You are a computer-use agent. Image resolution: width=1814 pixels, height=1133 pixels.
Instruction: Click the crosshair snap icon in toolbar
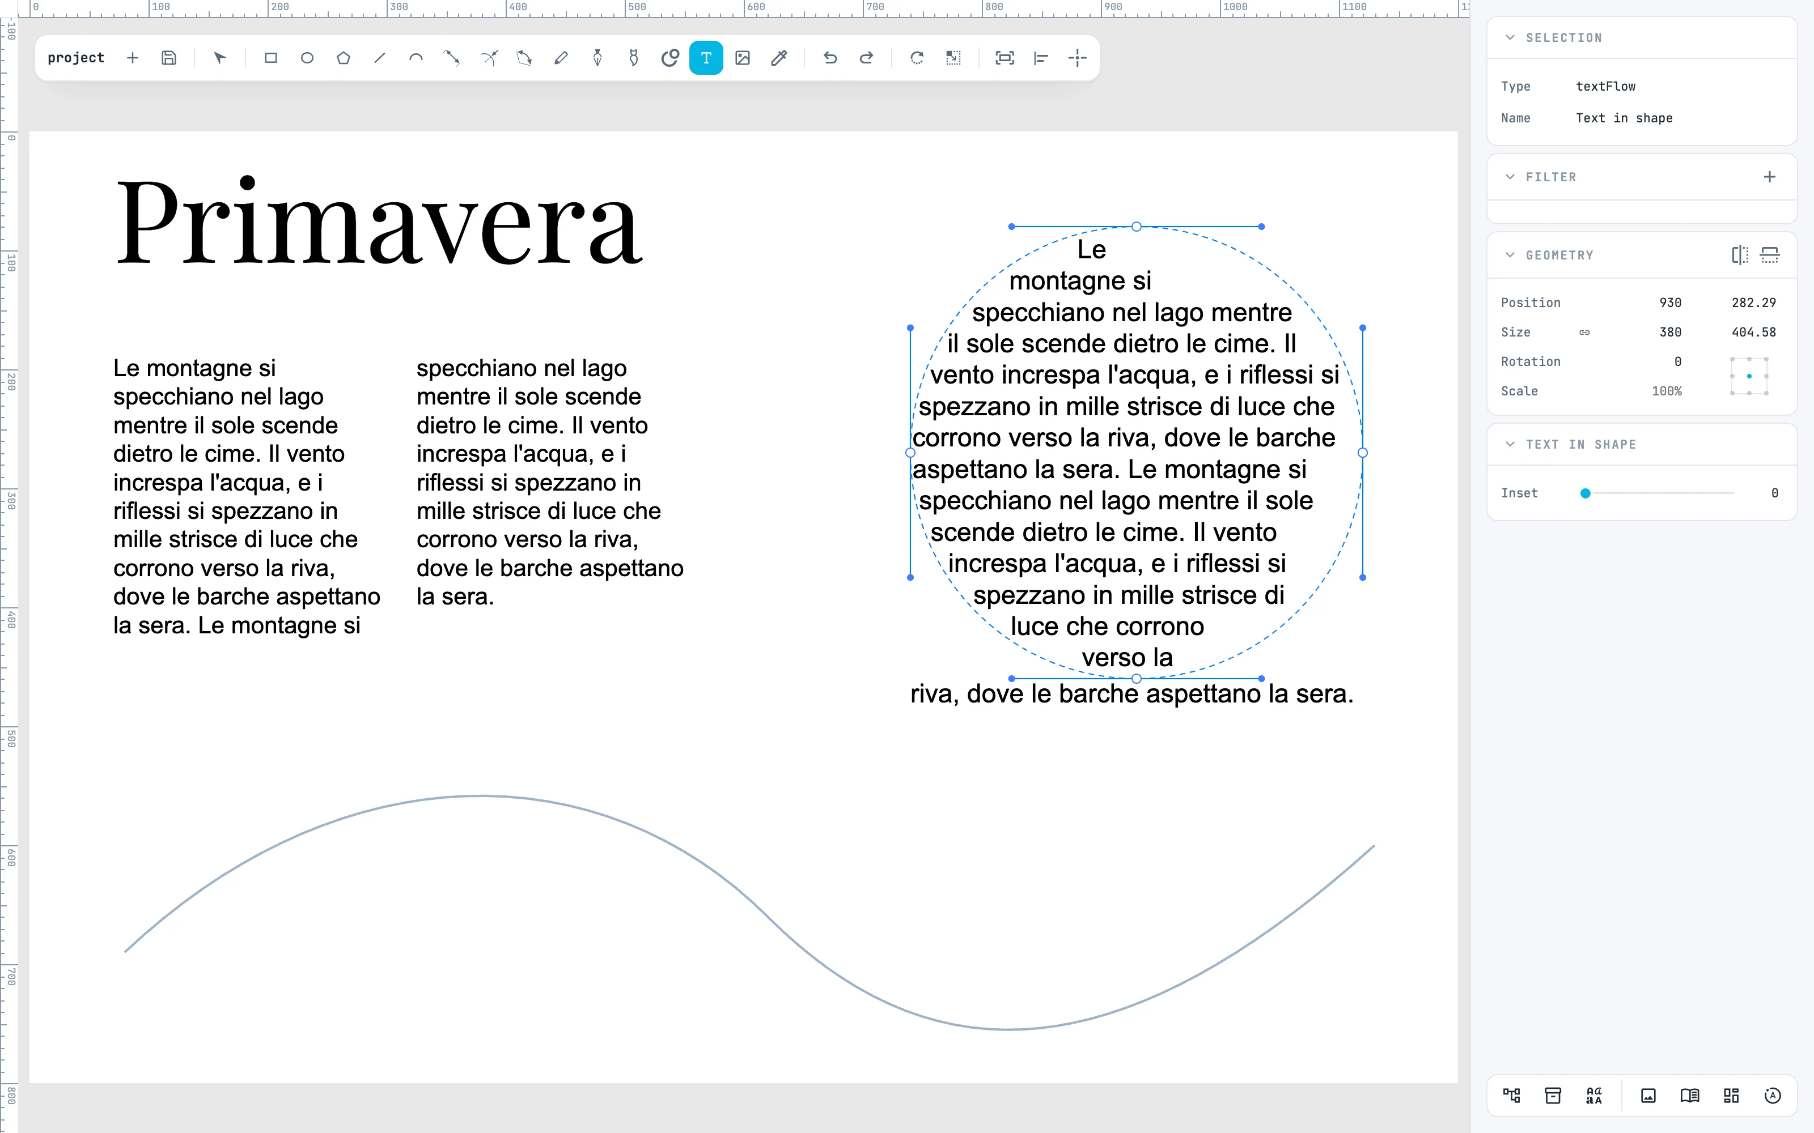[x=1077, y=58]
